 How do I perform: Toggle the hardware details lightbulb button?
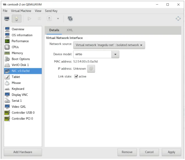click(x=16, y=19)
